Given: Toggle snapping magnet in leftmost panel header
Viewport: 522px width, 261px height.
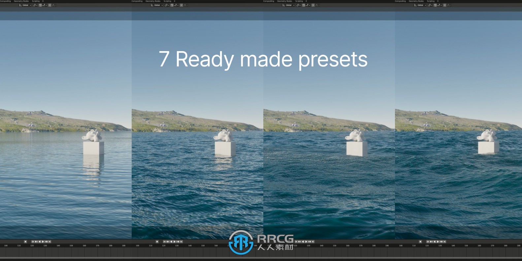Looking at the screenshot, I should click(x=40, y=5).
